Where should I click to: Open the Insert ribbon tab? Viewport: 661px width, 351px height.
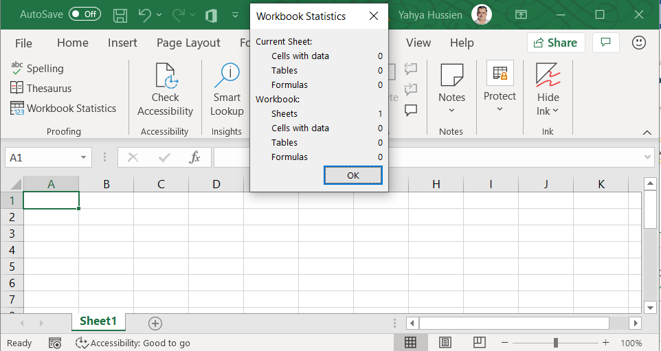click(x=122, y=43)
